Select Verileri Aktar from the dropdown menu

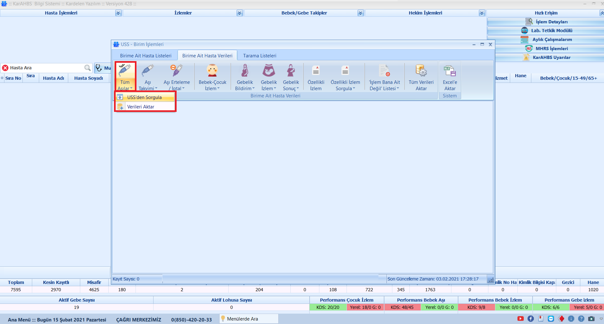pos(141,107)
